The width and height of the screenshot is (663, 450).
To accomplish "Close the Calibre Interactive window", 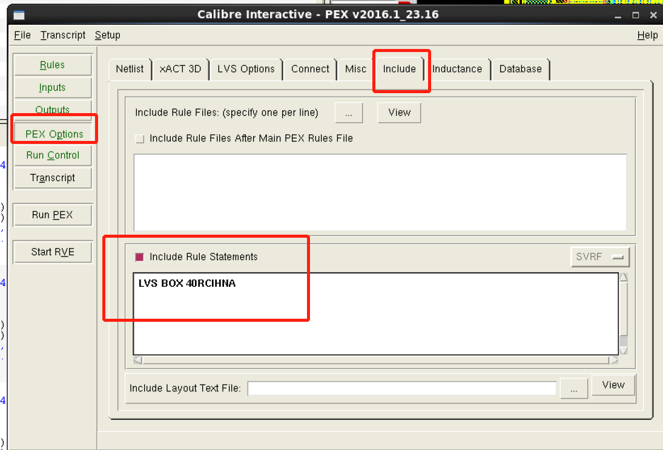I will (653, 15).
